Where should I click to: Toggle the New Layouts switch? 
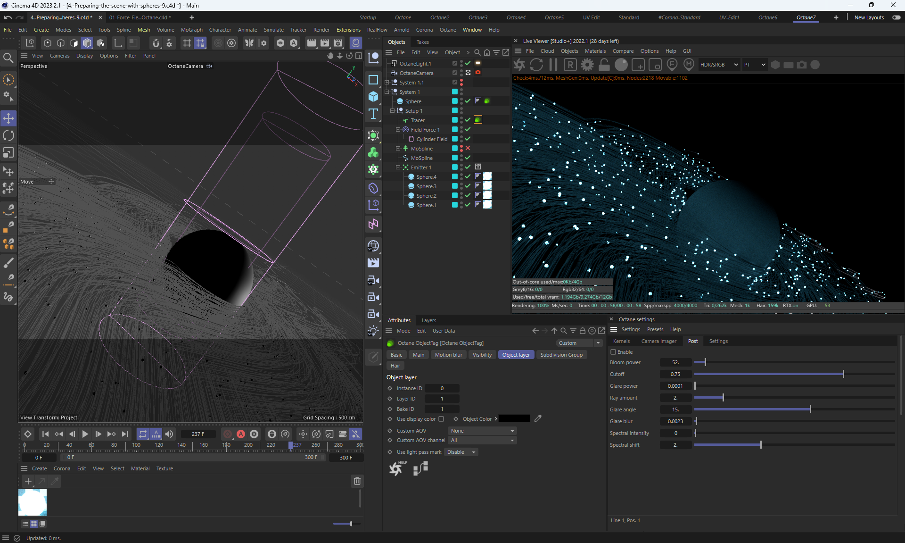tap(896, 17)
